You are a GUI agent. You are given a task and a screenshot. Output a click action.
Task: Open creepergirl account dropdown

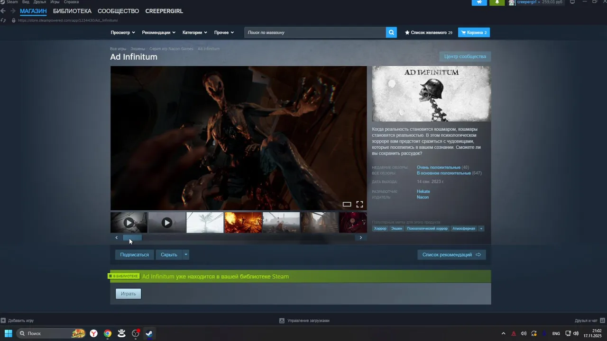[529, 2]
